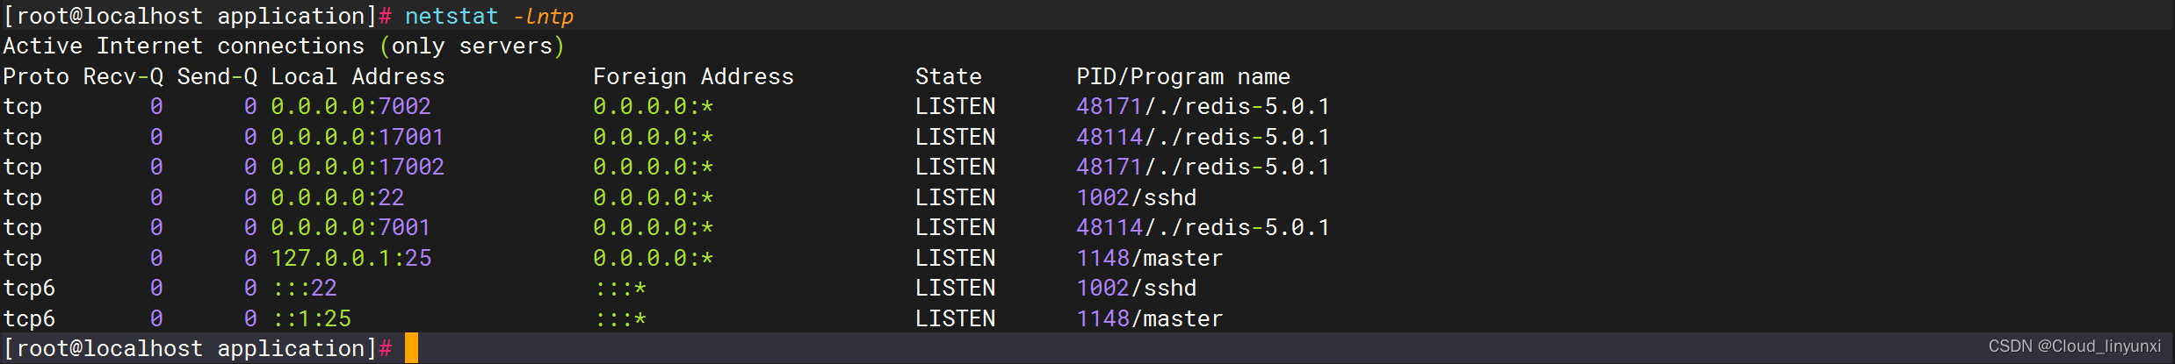2175x364 pixels.
Task: Click LISTEN state in the 7002 row
Action: (x=956, y=106)
